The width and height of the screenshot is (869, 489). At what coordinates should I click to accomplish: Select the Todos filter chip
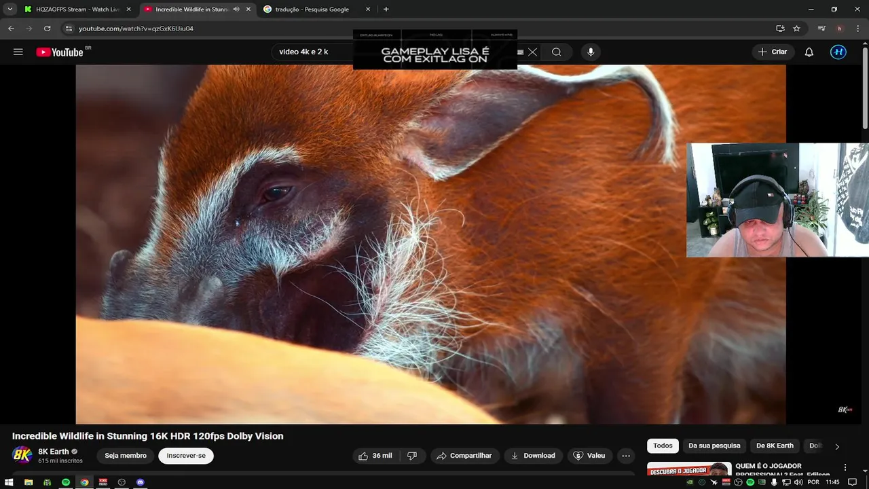[663, 446]
